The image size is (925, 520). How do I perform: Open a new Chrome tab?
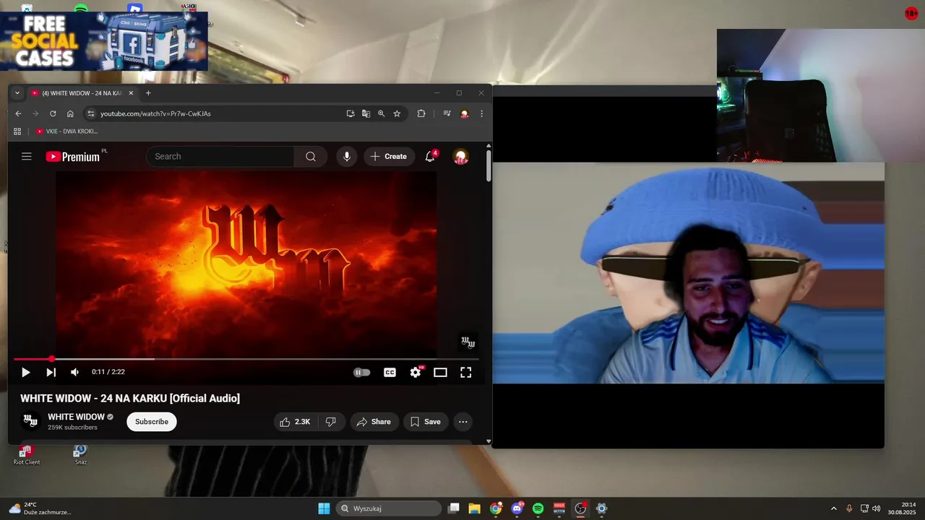(x=148, y=93)
